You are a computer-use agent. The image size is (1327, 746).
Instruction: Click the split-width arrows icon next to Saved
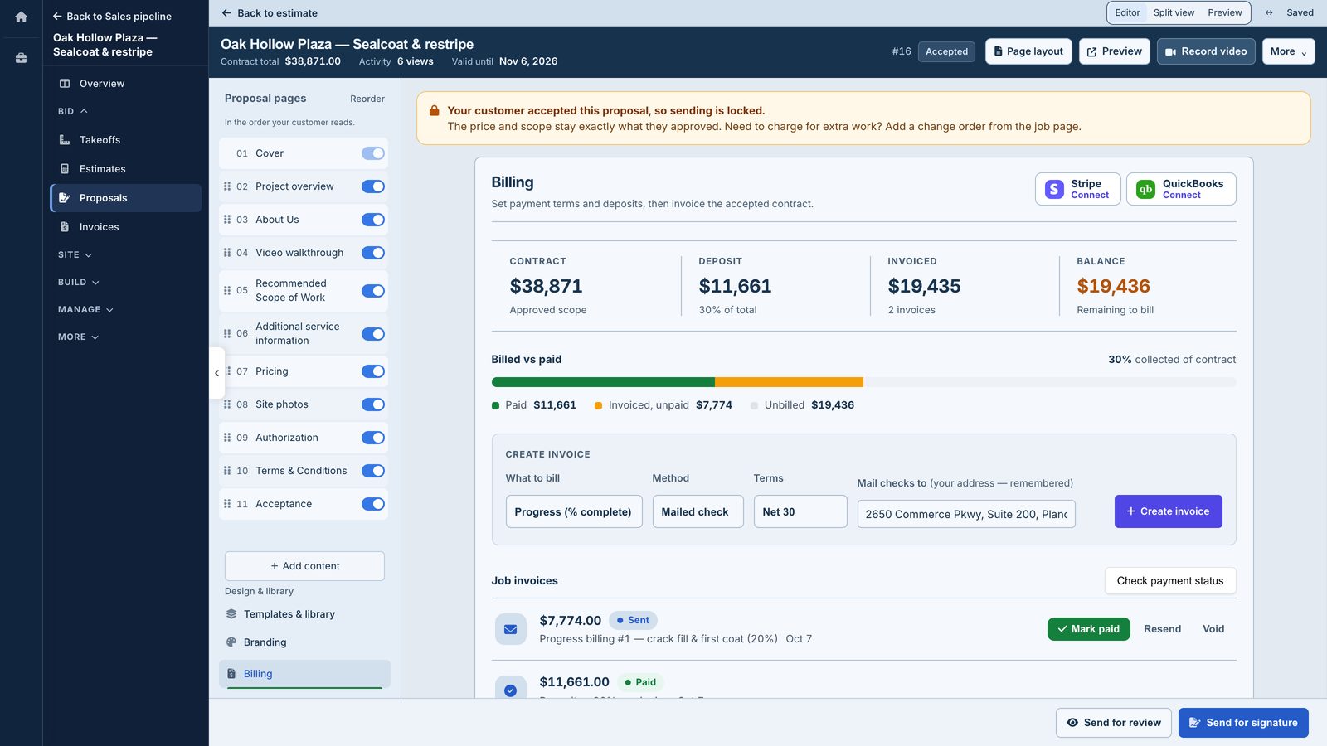[1269, 12]
